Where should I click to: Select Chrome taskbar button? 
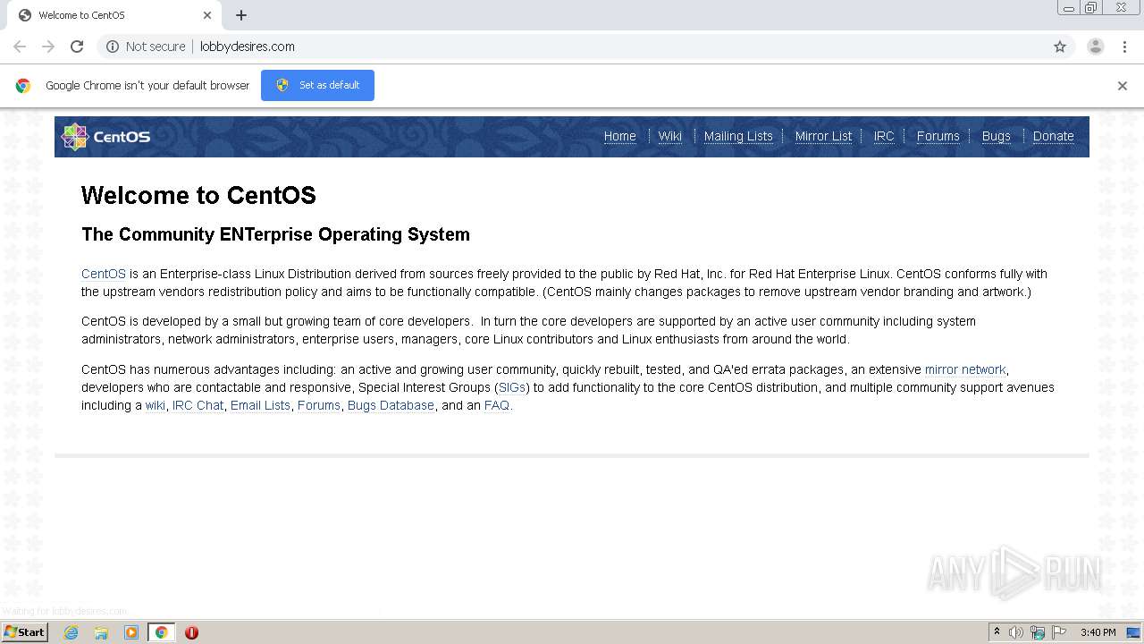161,632
